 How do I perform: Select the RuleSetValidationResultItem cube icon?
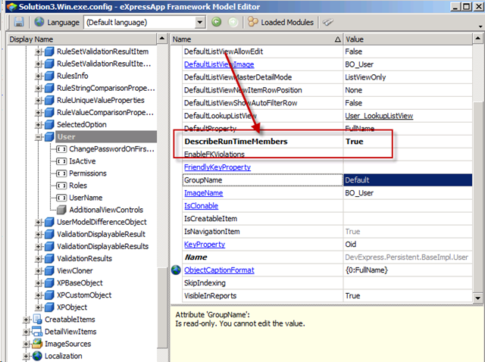(49, 51)
